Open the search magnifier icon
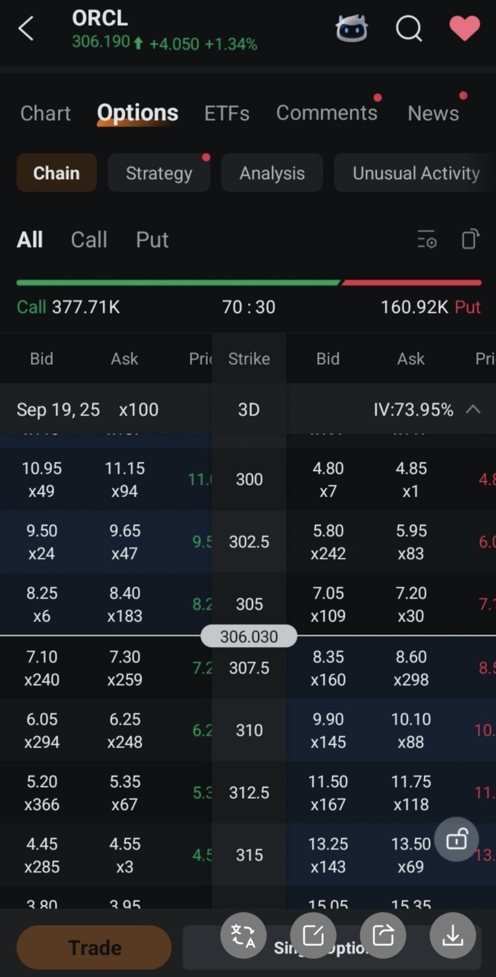Screen dimensions: 496x977 (409, 29)
